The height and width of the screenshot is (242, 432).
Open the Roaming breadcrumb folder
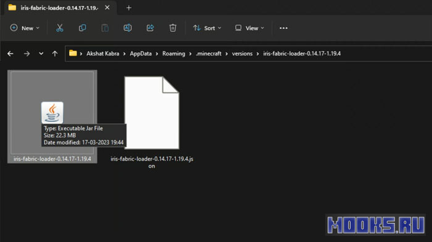click(x=173, y=54)
